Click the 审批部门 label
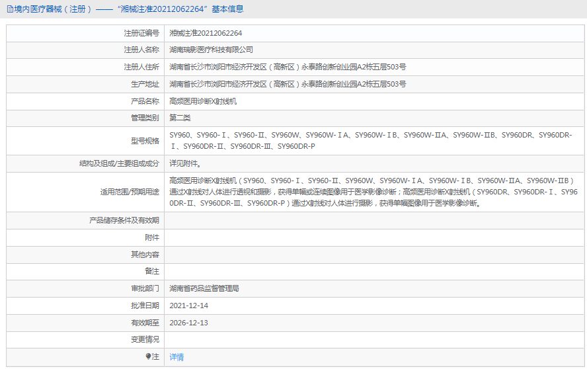 pos(145,288)
